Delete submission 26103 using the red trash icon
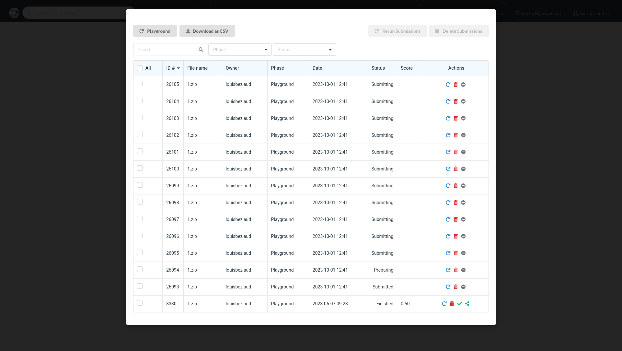Screen dimensions: 622x351 tap(455, 118)
